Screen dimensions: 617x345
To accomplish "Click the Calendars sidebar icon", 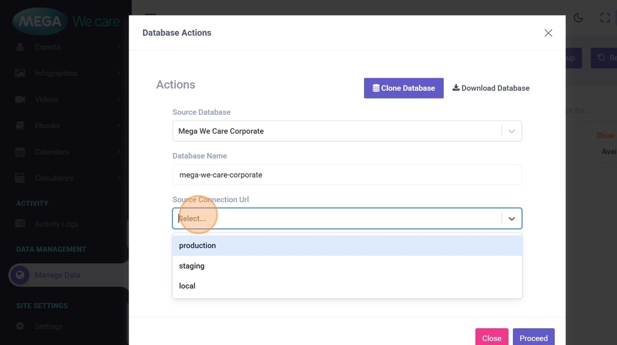I will coord(20,152).
